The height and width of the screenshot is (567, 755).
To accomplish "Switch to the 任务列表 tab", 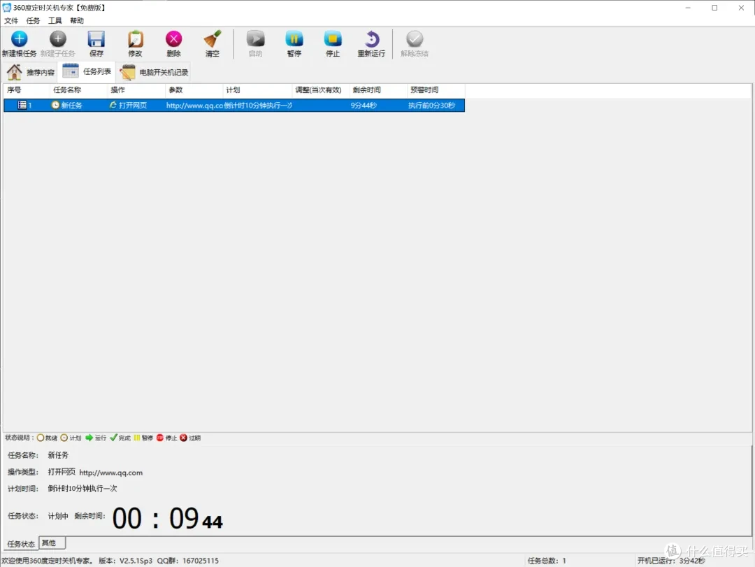I will point(87,72).
